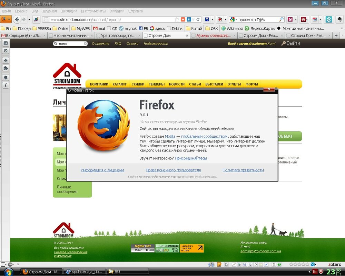Click the clock icon in left sidebar
Image resolution: width=345 pixels, height=276 pixels.
point(6,51)
